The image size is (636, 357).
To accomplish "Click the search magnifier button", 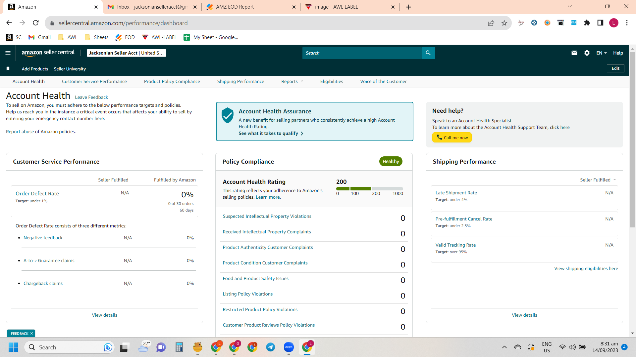I will click(x=428, y=53).
